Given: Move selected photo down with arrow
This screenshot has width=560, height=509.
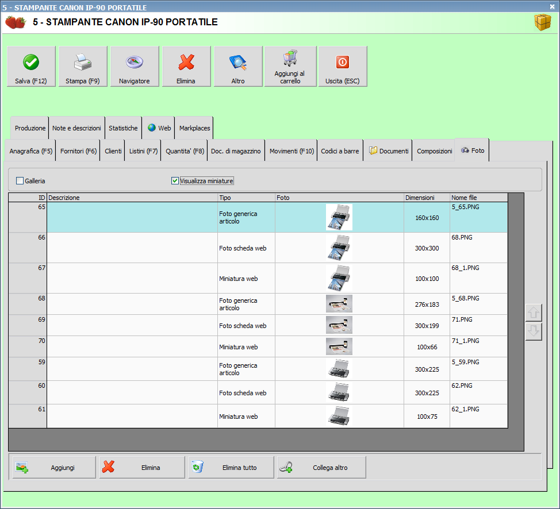Looking at the screenshot, I should (x=534, y=331).
